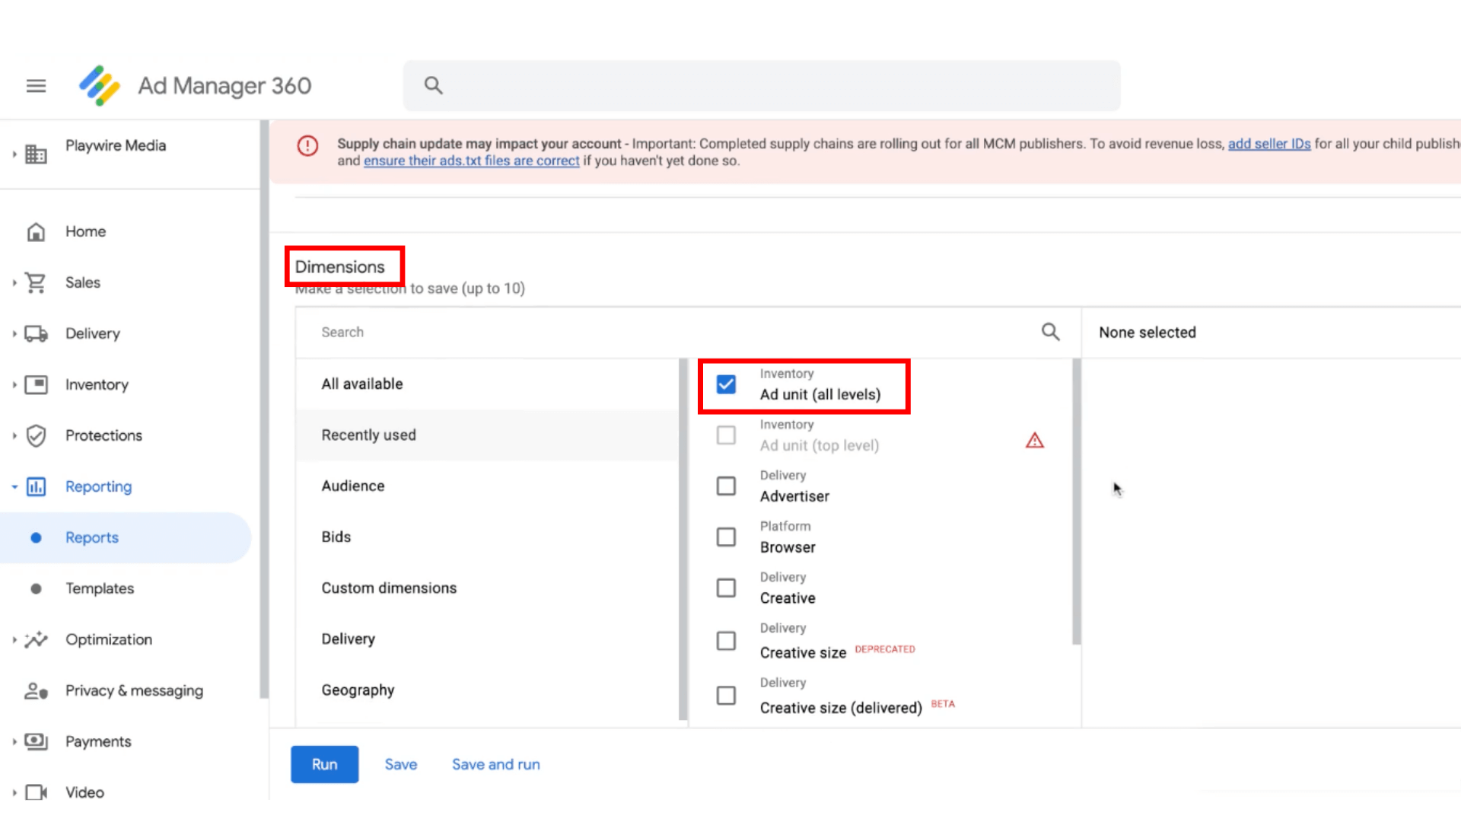Enable the Advertiser dimension checkbox
Viewport: 1461px width, 822px height.
[725, 486]
